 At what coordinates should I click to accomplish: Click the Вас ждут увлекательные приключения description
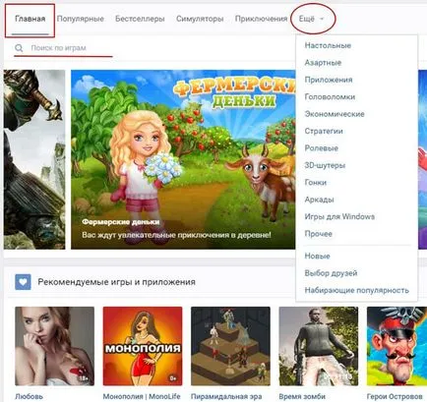(176, 235)
